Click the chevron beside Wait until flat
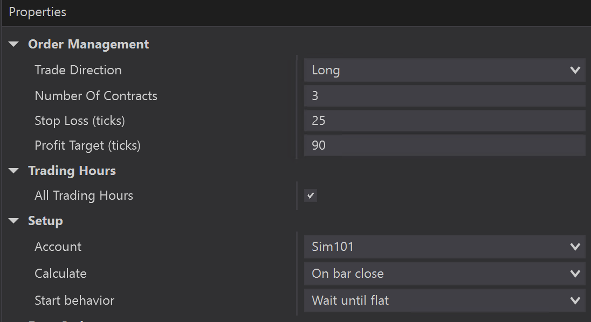Screen dimensions: 591x322 tap(575, 300)
